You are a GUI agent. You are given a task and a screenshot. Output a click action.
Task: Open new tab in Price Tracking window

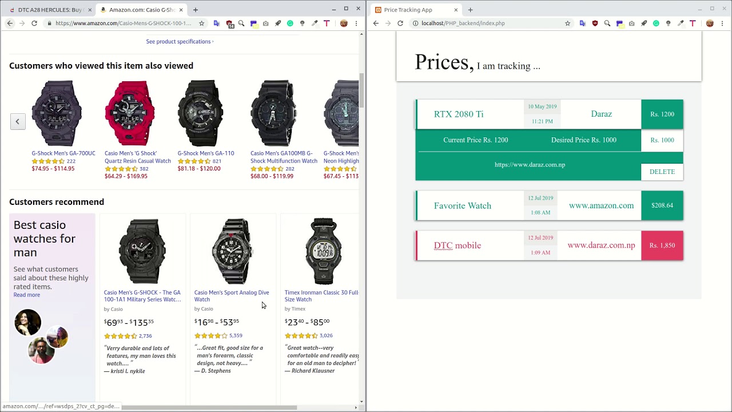[x=471, y=10]
